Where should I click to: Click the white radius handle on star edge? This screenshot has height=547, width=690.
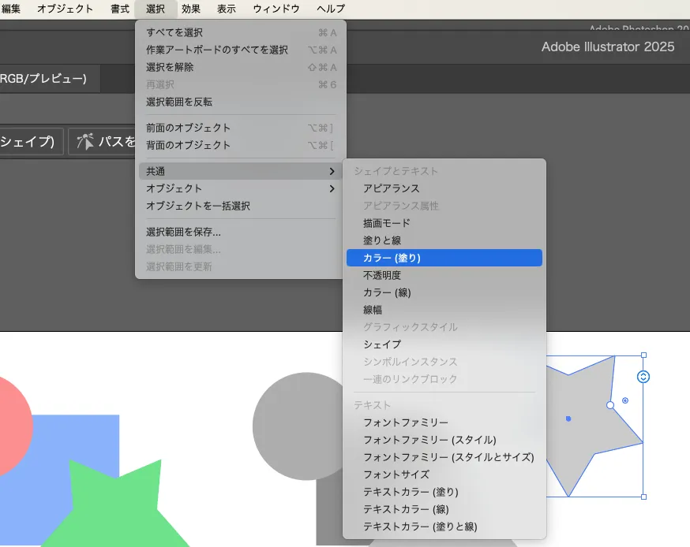(x=609, y=404)
